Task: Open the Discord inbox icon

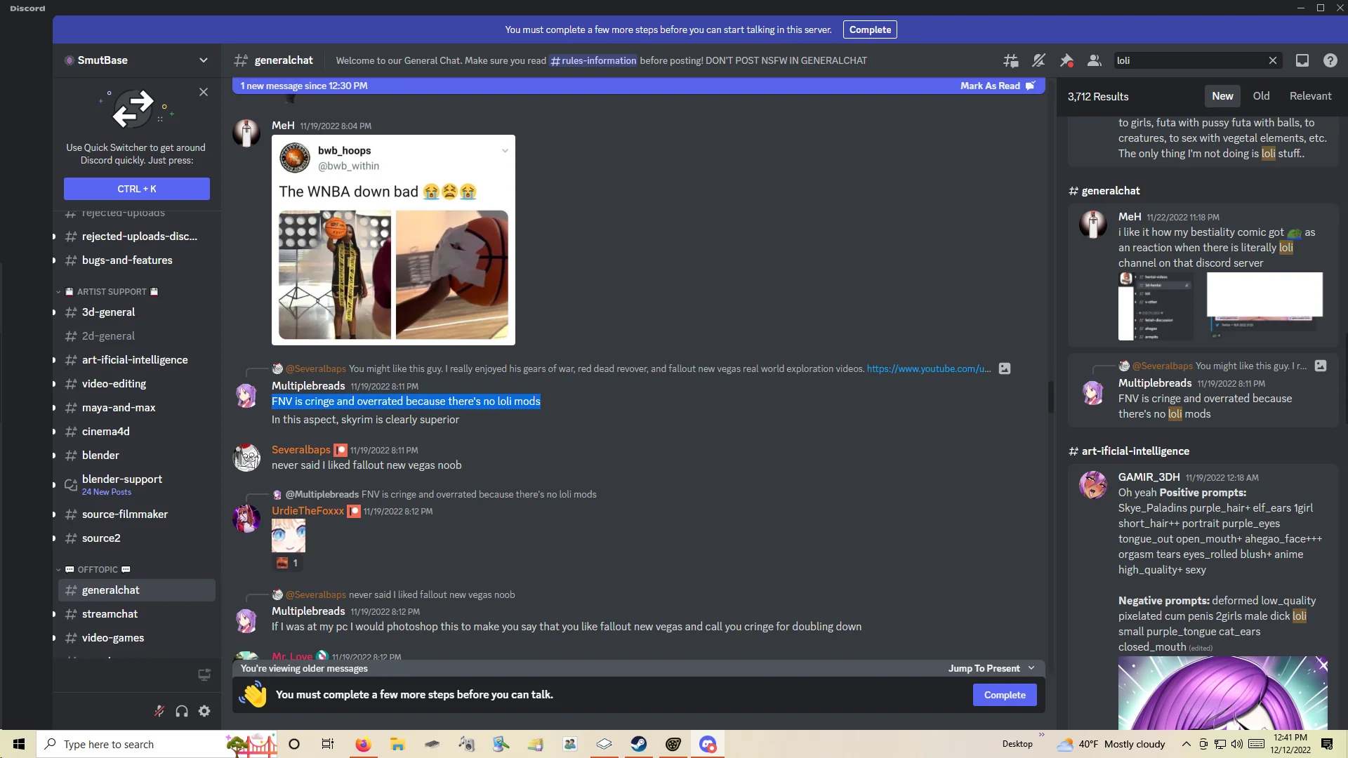Action: [x=1302, y=60]
